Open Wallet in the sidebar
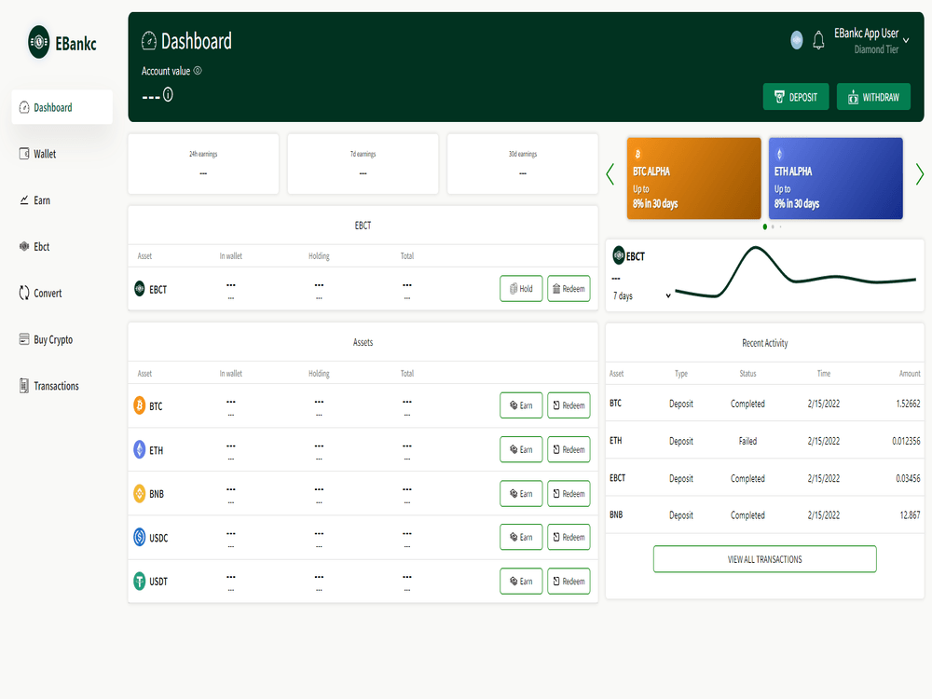932x699 pixels. click(x=45, y=154)
